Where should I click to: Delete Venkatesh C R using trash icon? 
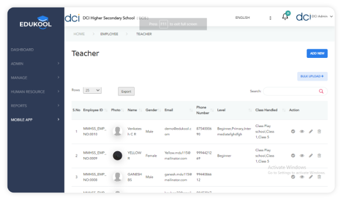pyautogui.click(x=319, y=131)
